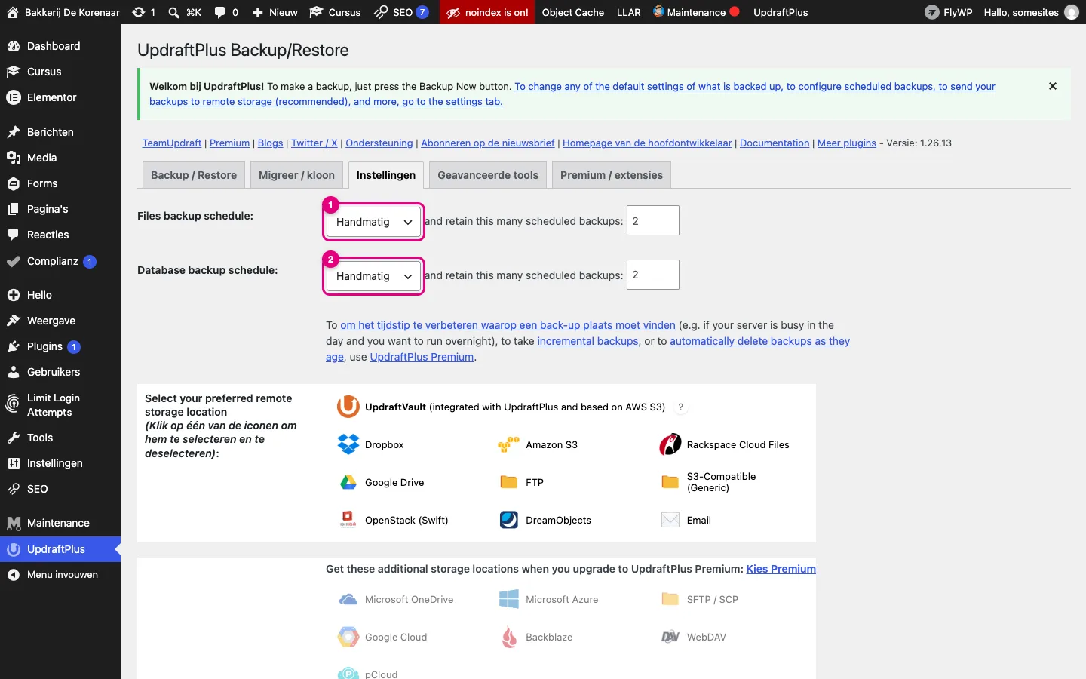Select the Dropbox storage icon
The height and width of the screenshot is (679, 1086).
tap(348, 444)
